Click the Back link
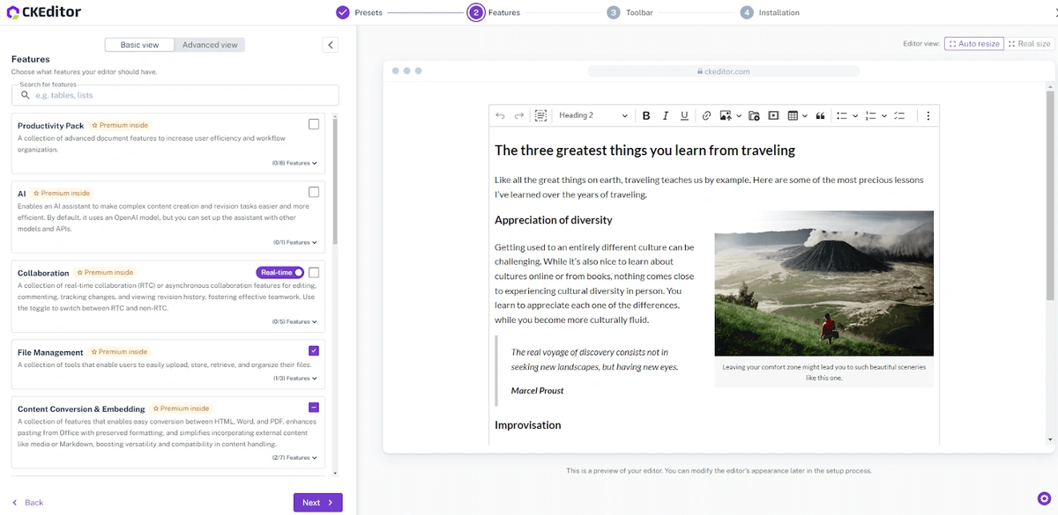 pos(27,503)
